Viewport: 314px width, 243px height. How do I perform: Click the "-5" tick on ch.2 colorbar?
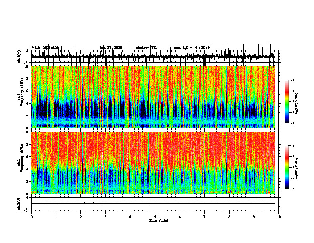point(292,168)
